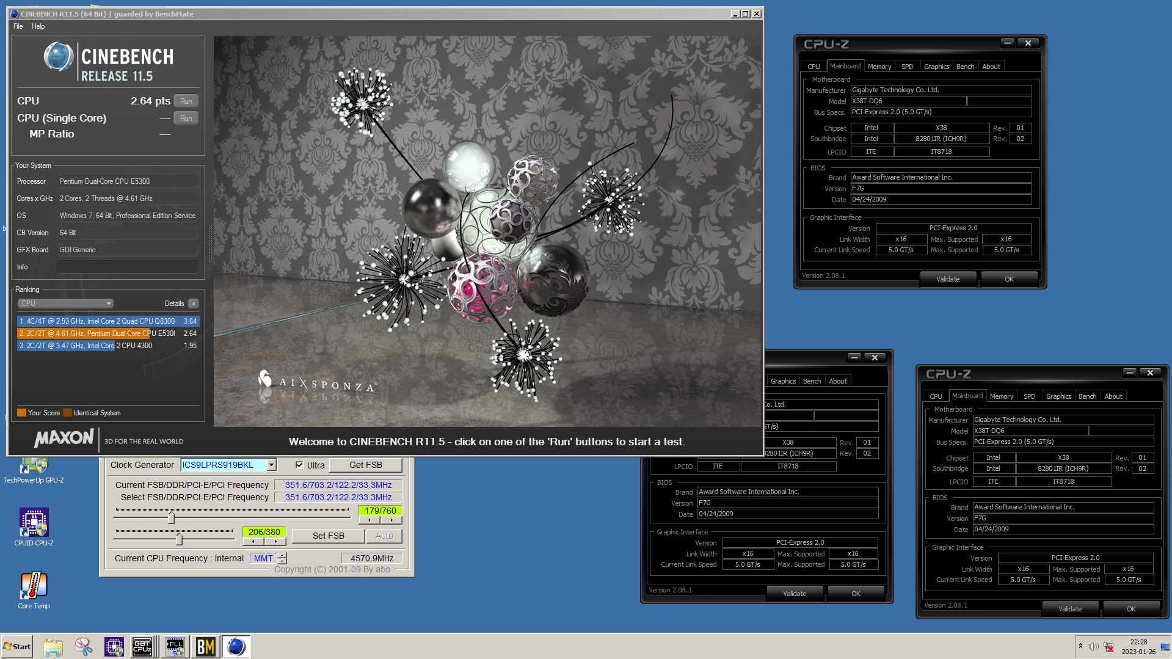Open About tab in partly covered CPU-Z window
1172x659 pixels.
(838, 381)
